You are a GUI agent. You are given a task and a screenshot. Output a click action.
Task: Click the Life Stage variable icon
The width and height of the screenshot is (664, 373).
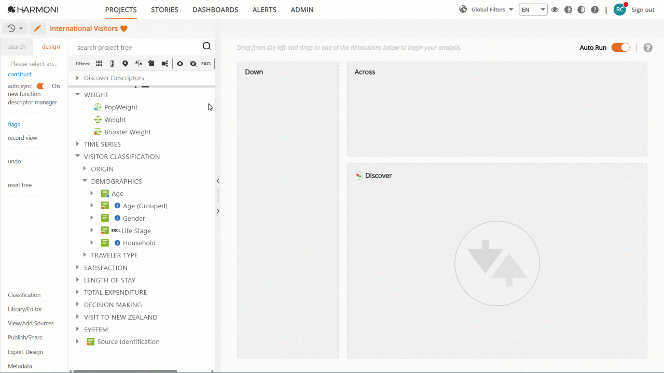tap(105, 231)
